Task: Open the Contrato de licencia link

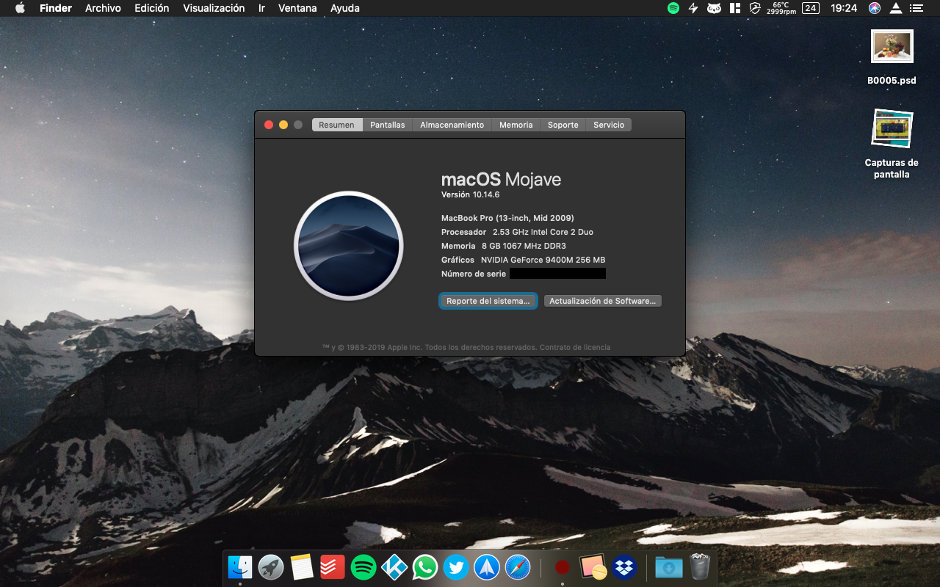Action: point(575,347)
